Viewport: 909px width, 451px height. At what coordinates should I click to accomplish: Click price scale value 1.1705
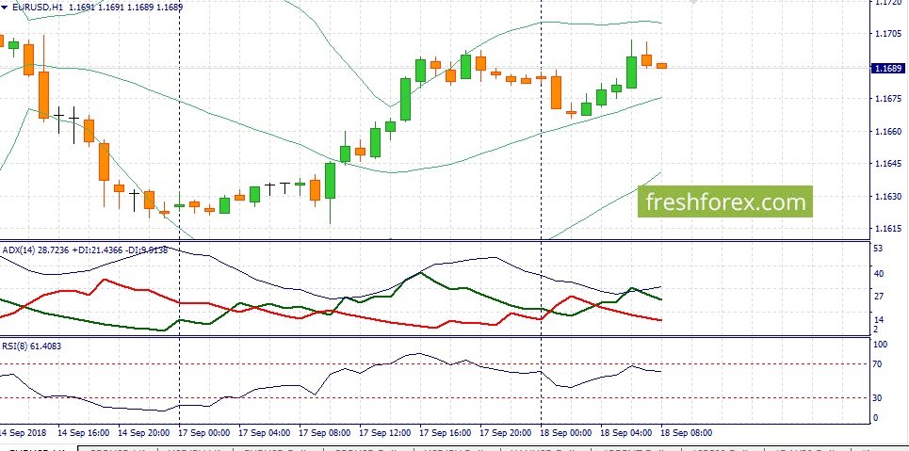886,34
